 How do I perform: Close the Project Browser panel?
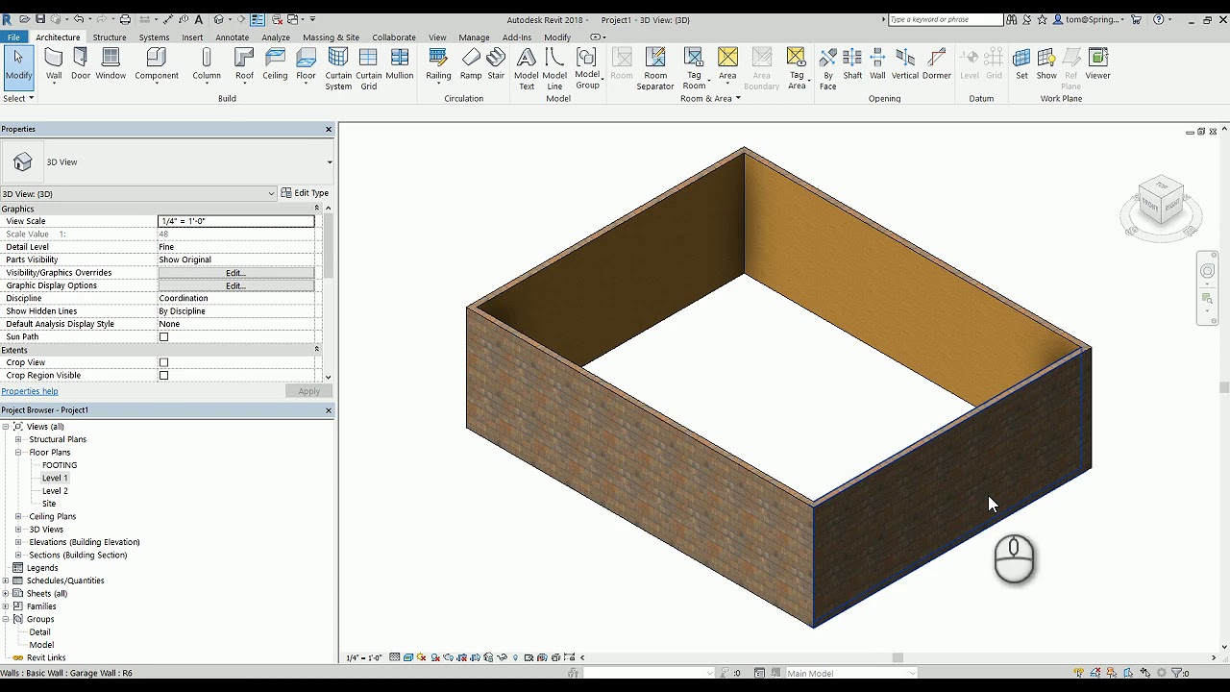pos(329,410)
